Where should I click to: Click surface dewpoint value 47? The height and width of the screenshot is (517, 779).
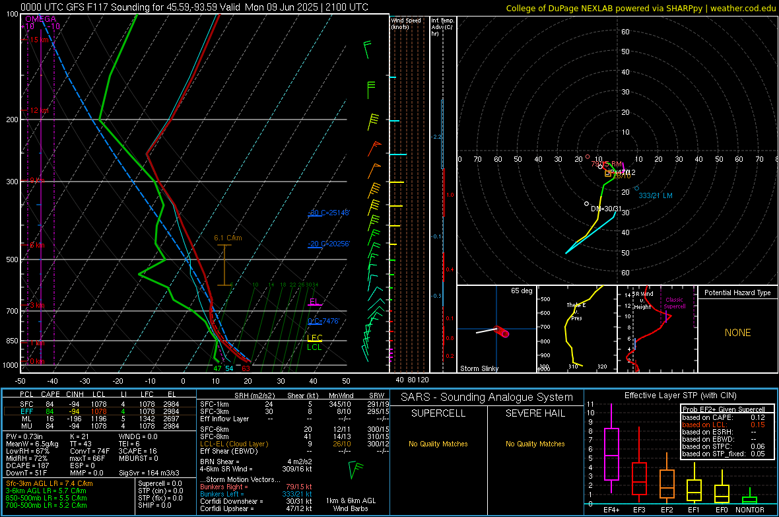(x=218, y=368)
